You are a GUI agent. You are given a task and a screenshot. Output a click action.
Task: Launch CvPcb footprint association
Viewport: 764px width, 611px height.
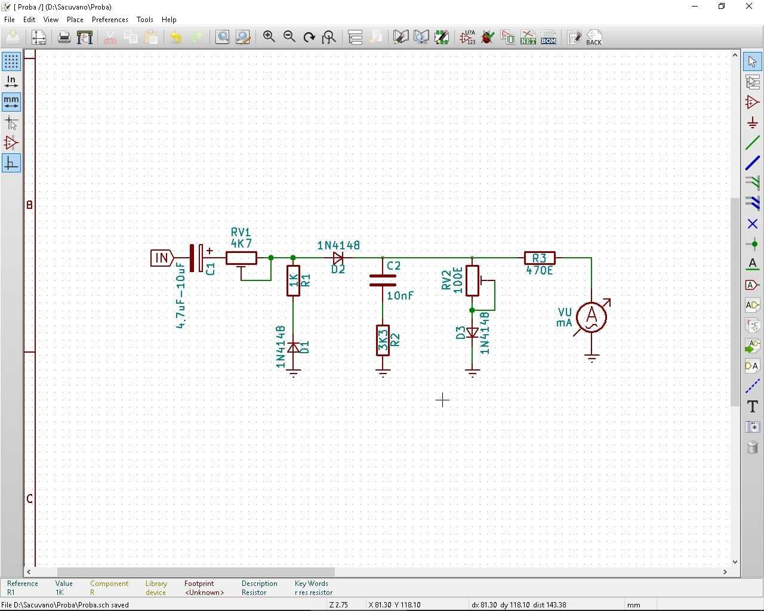(x=508, y=38)
